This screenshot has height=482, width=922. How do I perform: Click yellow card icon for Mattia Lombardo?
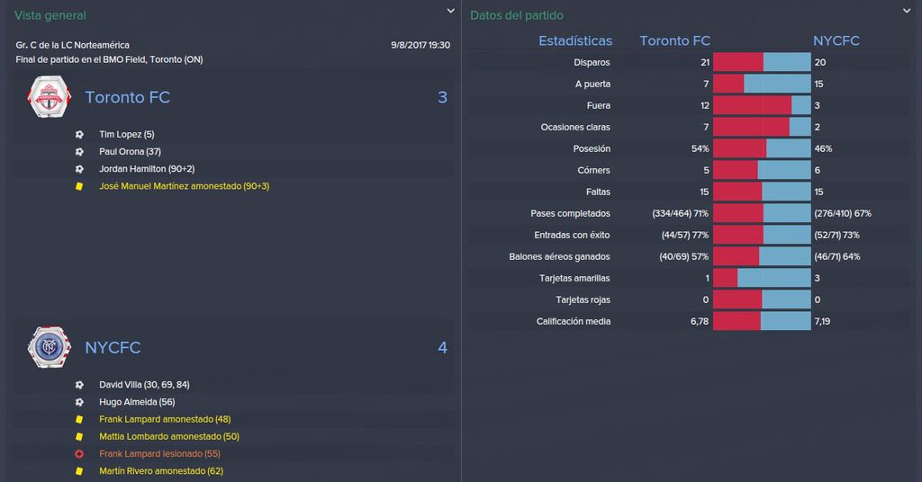79,436
